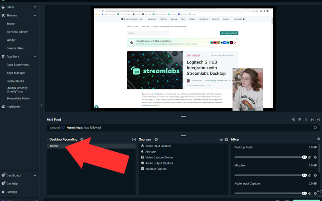
Task: Unmute Desktop Audio
Action: pos(310,157)
